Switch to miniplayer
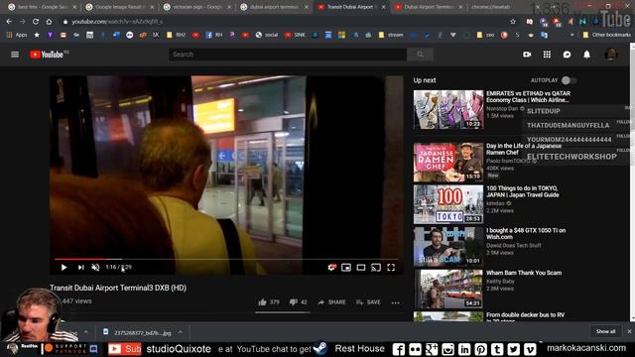 point(346,267)
